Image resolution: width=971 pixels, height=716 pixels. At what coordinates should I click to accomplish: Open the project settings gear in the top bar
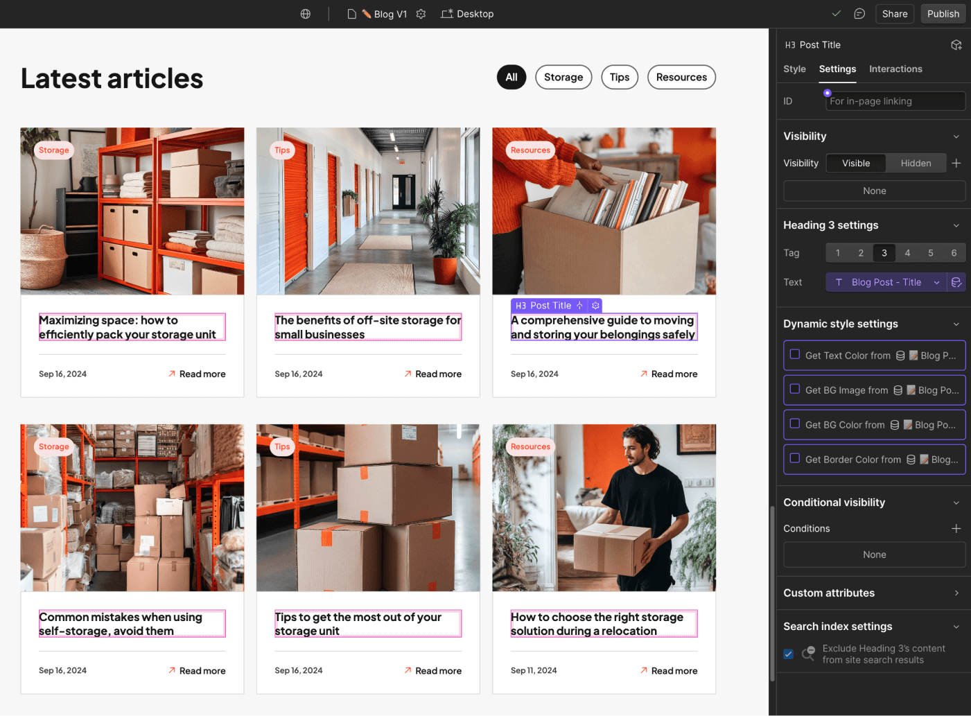421,14
